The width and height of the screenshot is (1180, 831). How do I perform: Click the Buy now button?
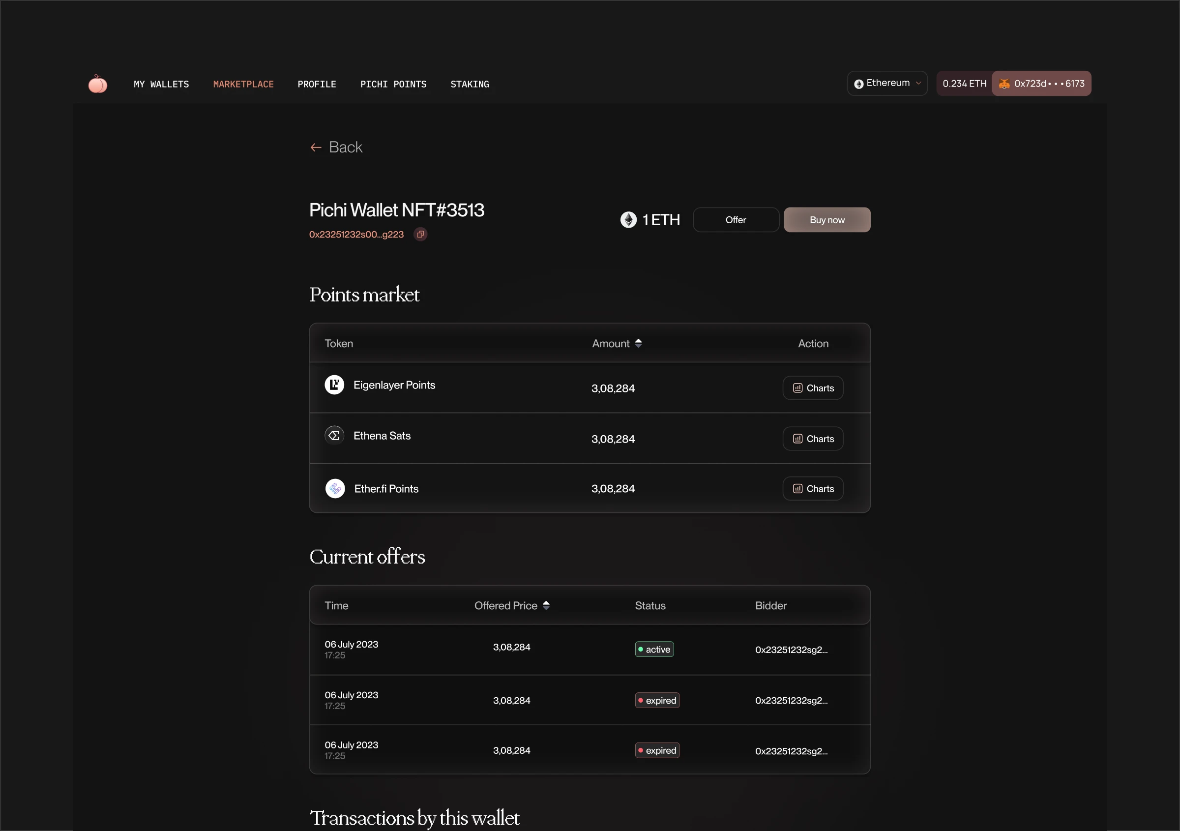[827, 219]
